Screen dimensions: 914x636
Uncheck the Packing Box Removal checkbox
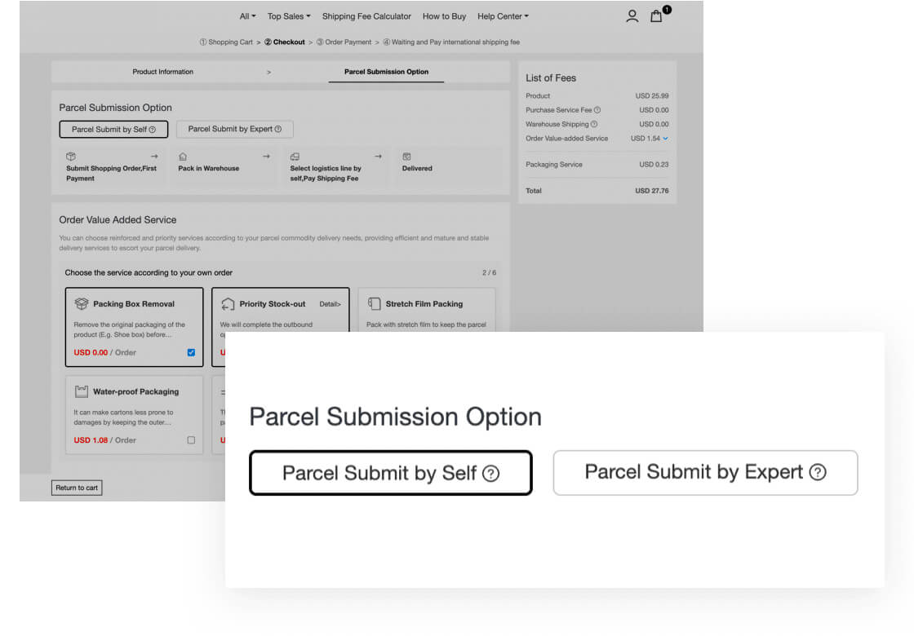[191, 353]
